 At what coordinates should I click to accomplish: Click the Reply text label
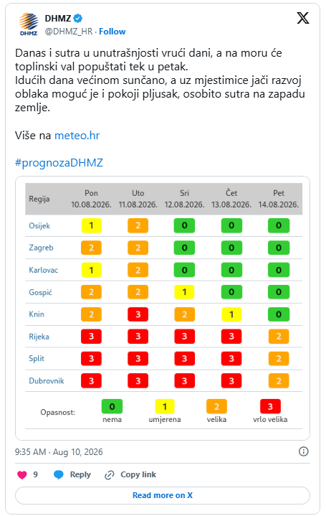tap(80, 474)
